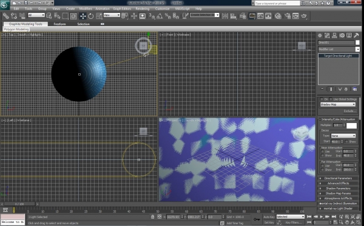Activate the Select and Move tool
Image resolution: width=364 pixels, height=226 pixels.
click(83, 16)
